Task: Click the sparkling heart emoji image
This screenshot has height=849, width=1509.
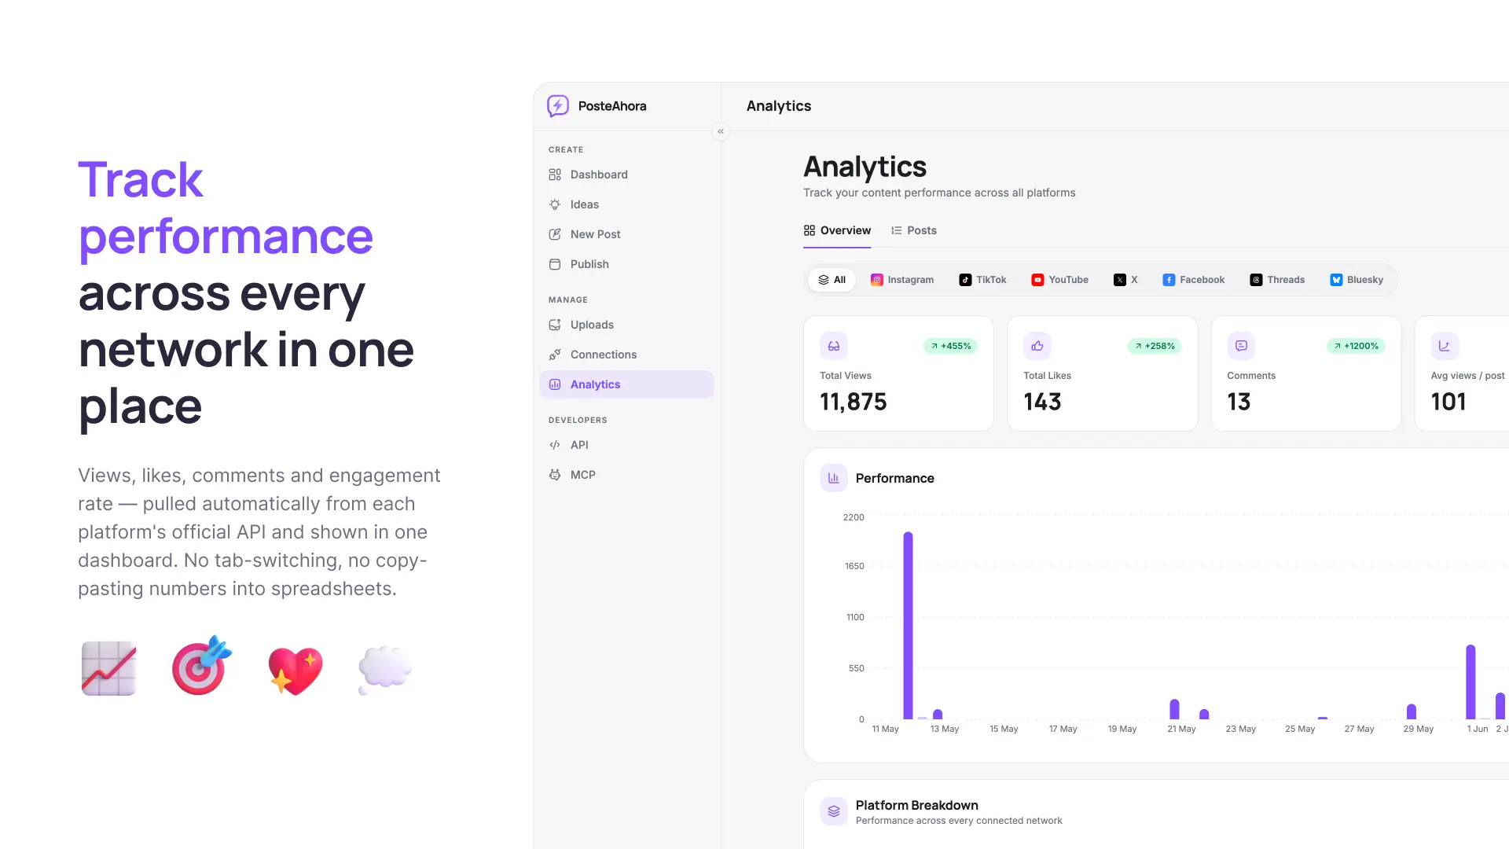Action: (x=295, y=671)
